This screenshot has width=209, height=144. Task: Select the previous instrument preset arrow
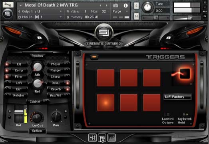100,5
